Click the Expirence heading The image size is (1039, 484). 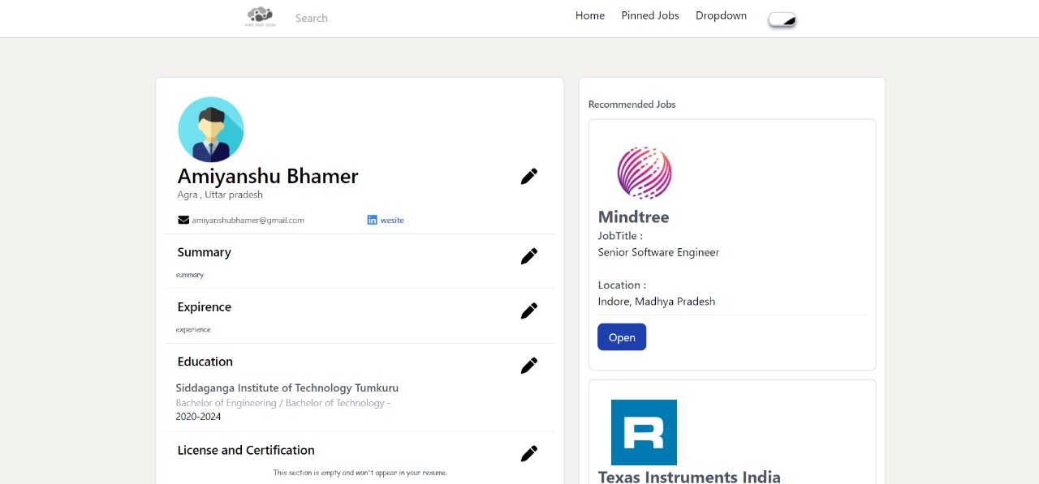tap(204, 307)
